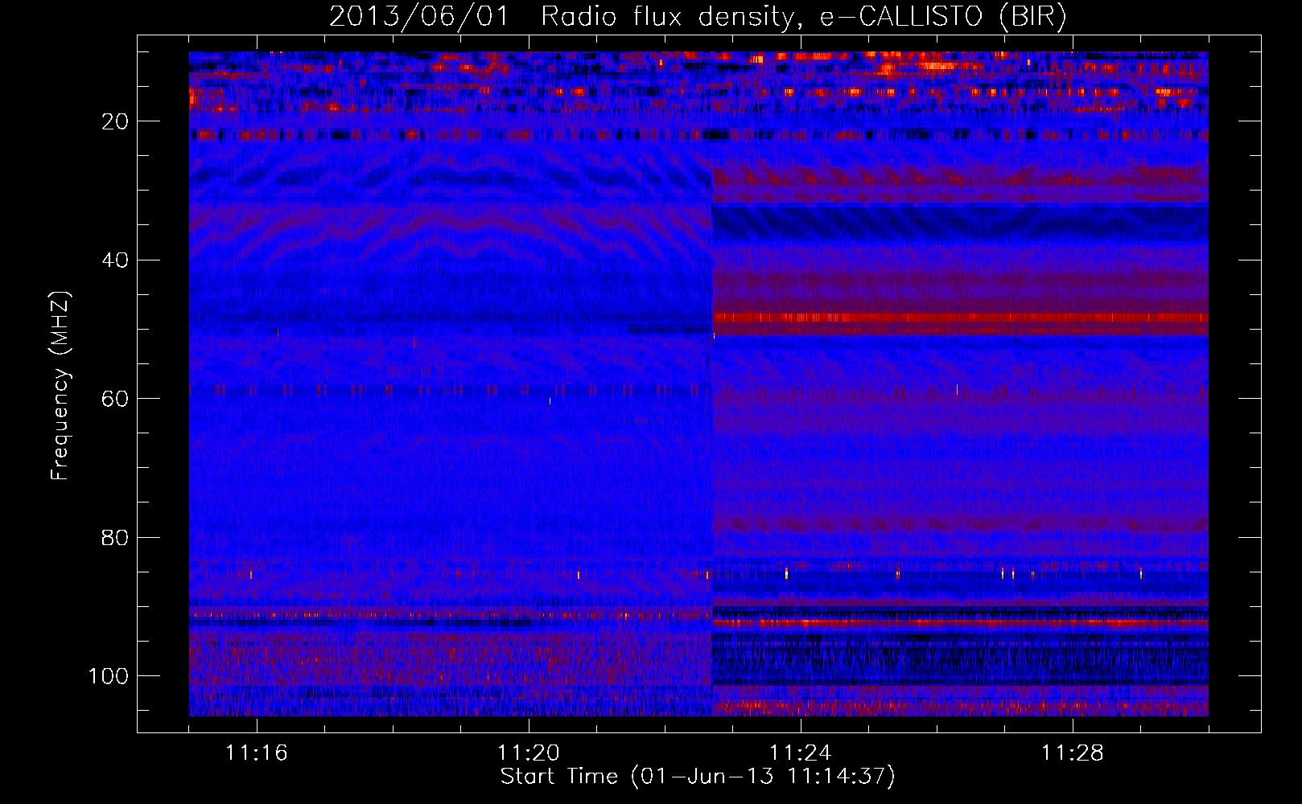Click the 11:16 time tick label
Viewport: 1302px width, 804px height.
(x=257, y=753)
